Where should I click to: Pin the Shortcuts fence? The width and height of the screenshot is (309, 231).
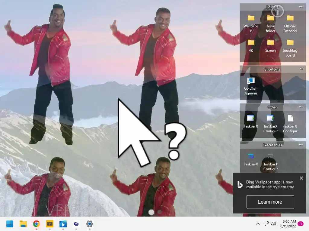[x=301, y=69]
